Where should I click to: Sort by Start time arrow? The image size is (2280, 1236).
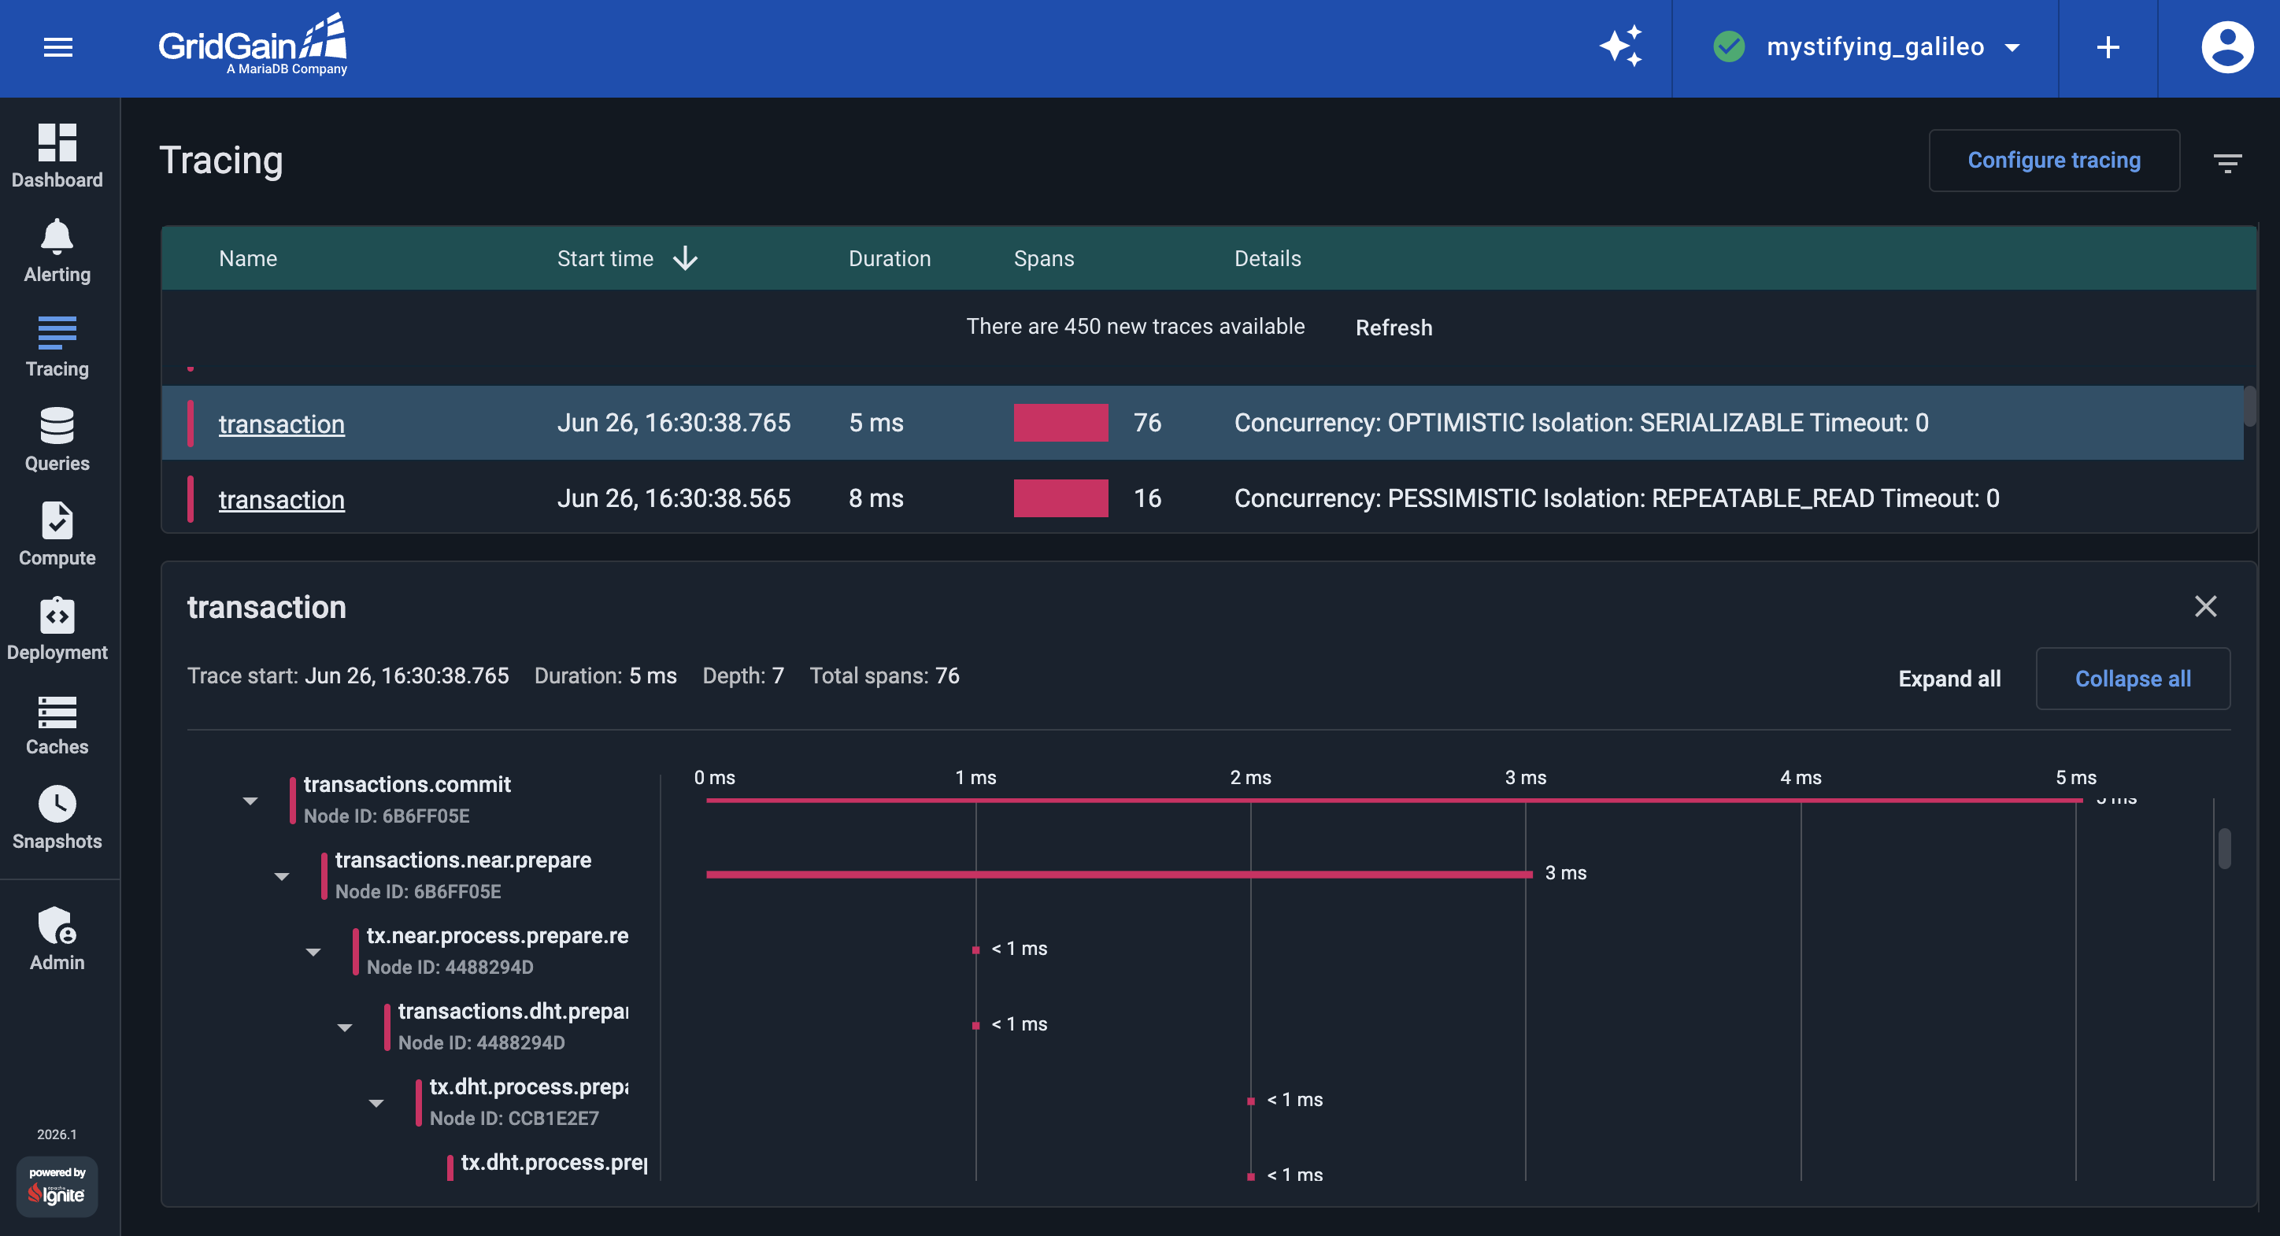point(686,258)
